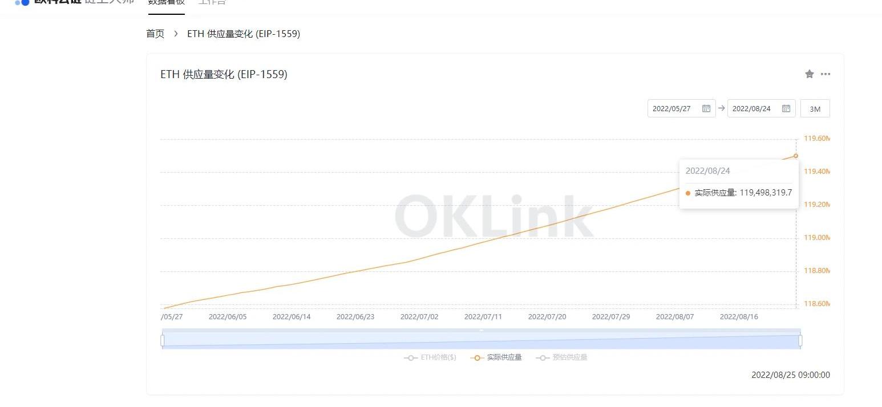Click the start date calendar icon
Image resolution: width=882 pixels, height=407 pixels.
[x=706, y=108]
